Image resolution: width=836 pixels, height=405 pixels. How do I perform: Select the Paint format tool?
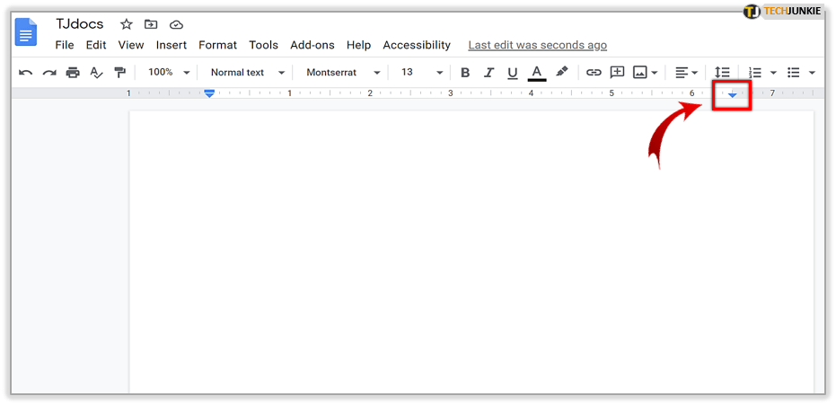[119, 73]
